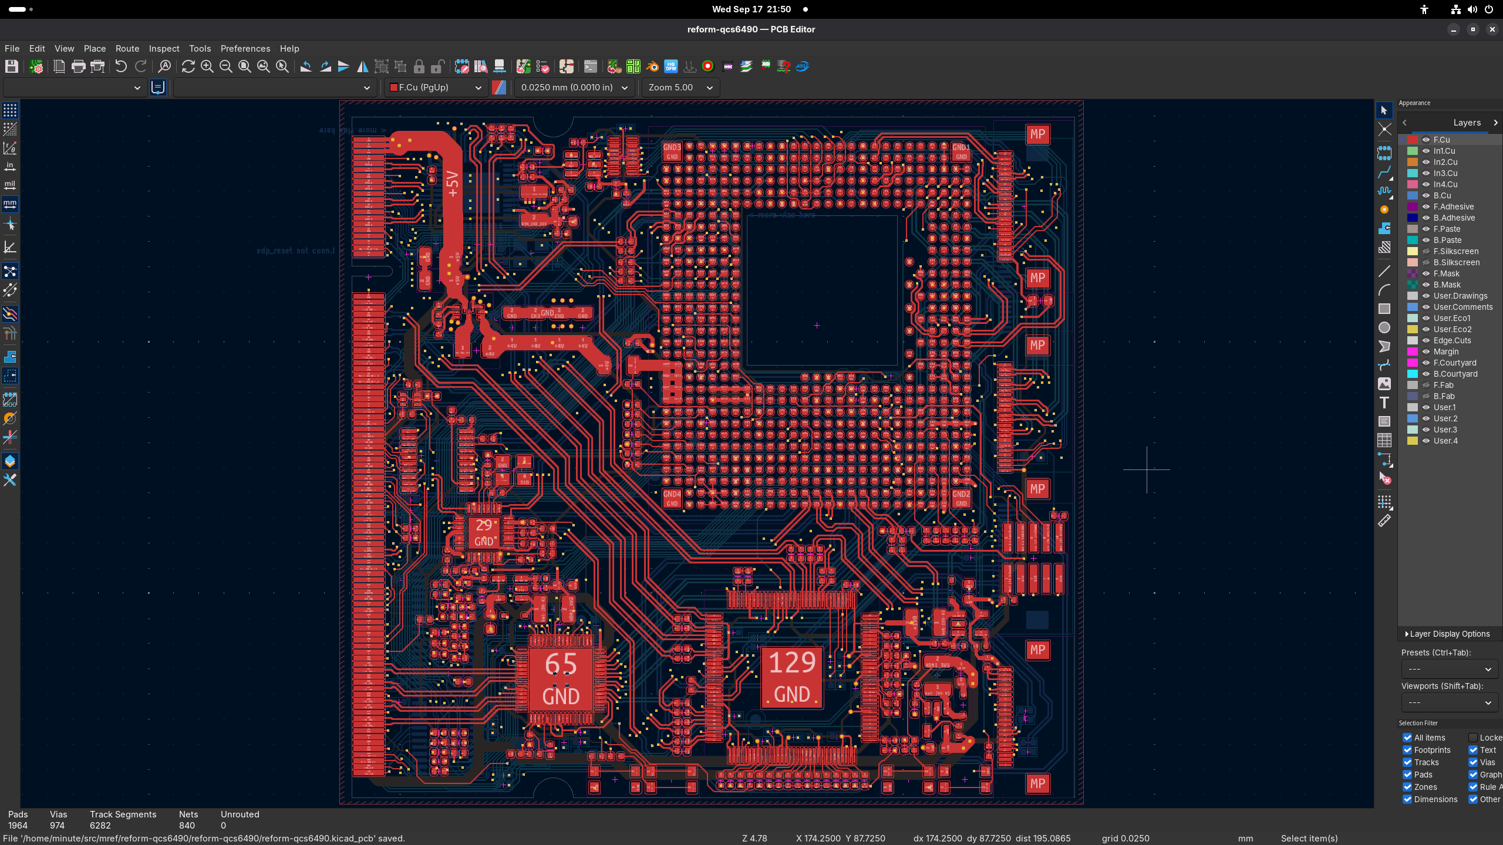Click the Zoom In magnifier icon

click(207, 66)
